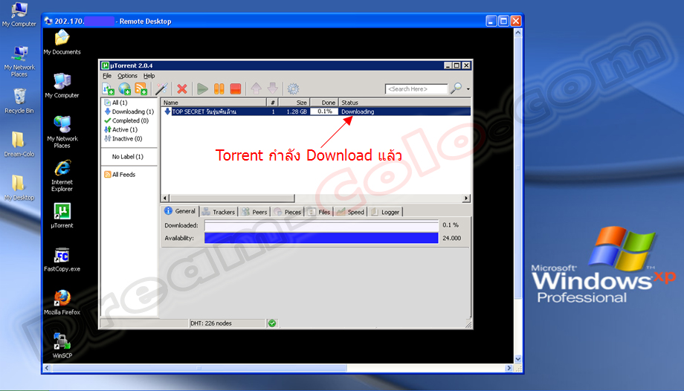
Task: Open the search provider dropdown arrow
Action: [x=468, y=89]
